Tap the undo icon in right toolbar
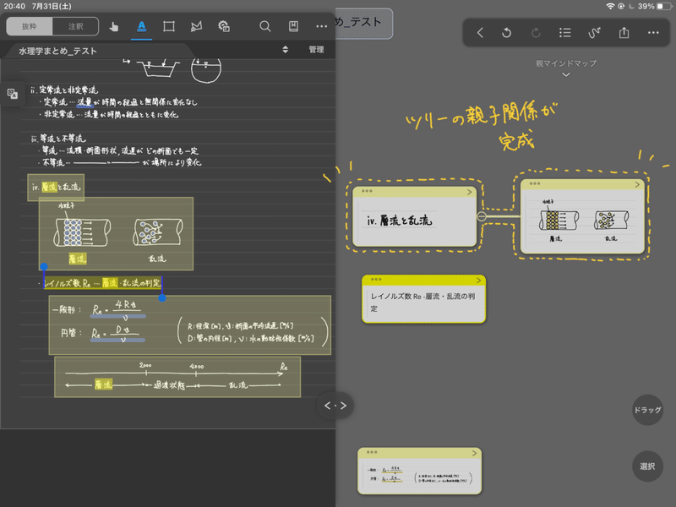This screenshot has width=676, height=507. (508, 32)
